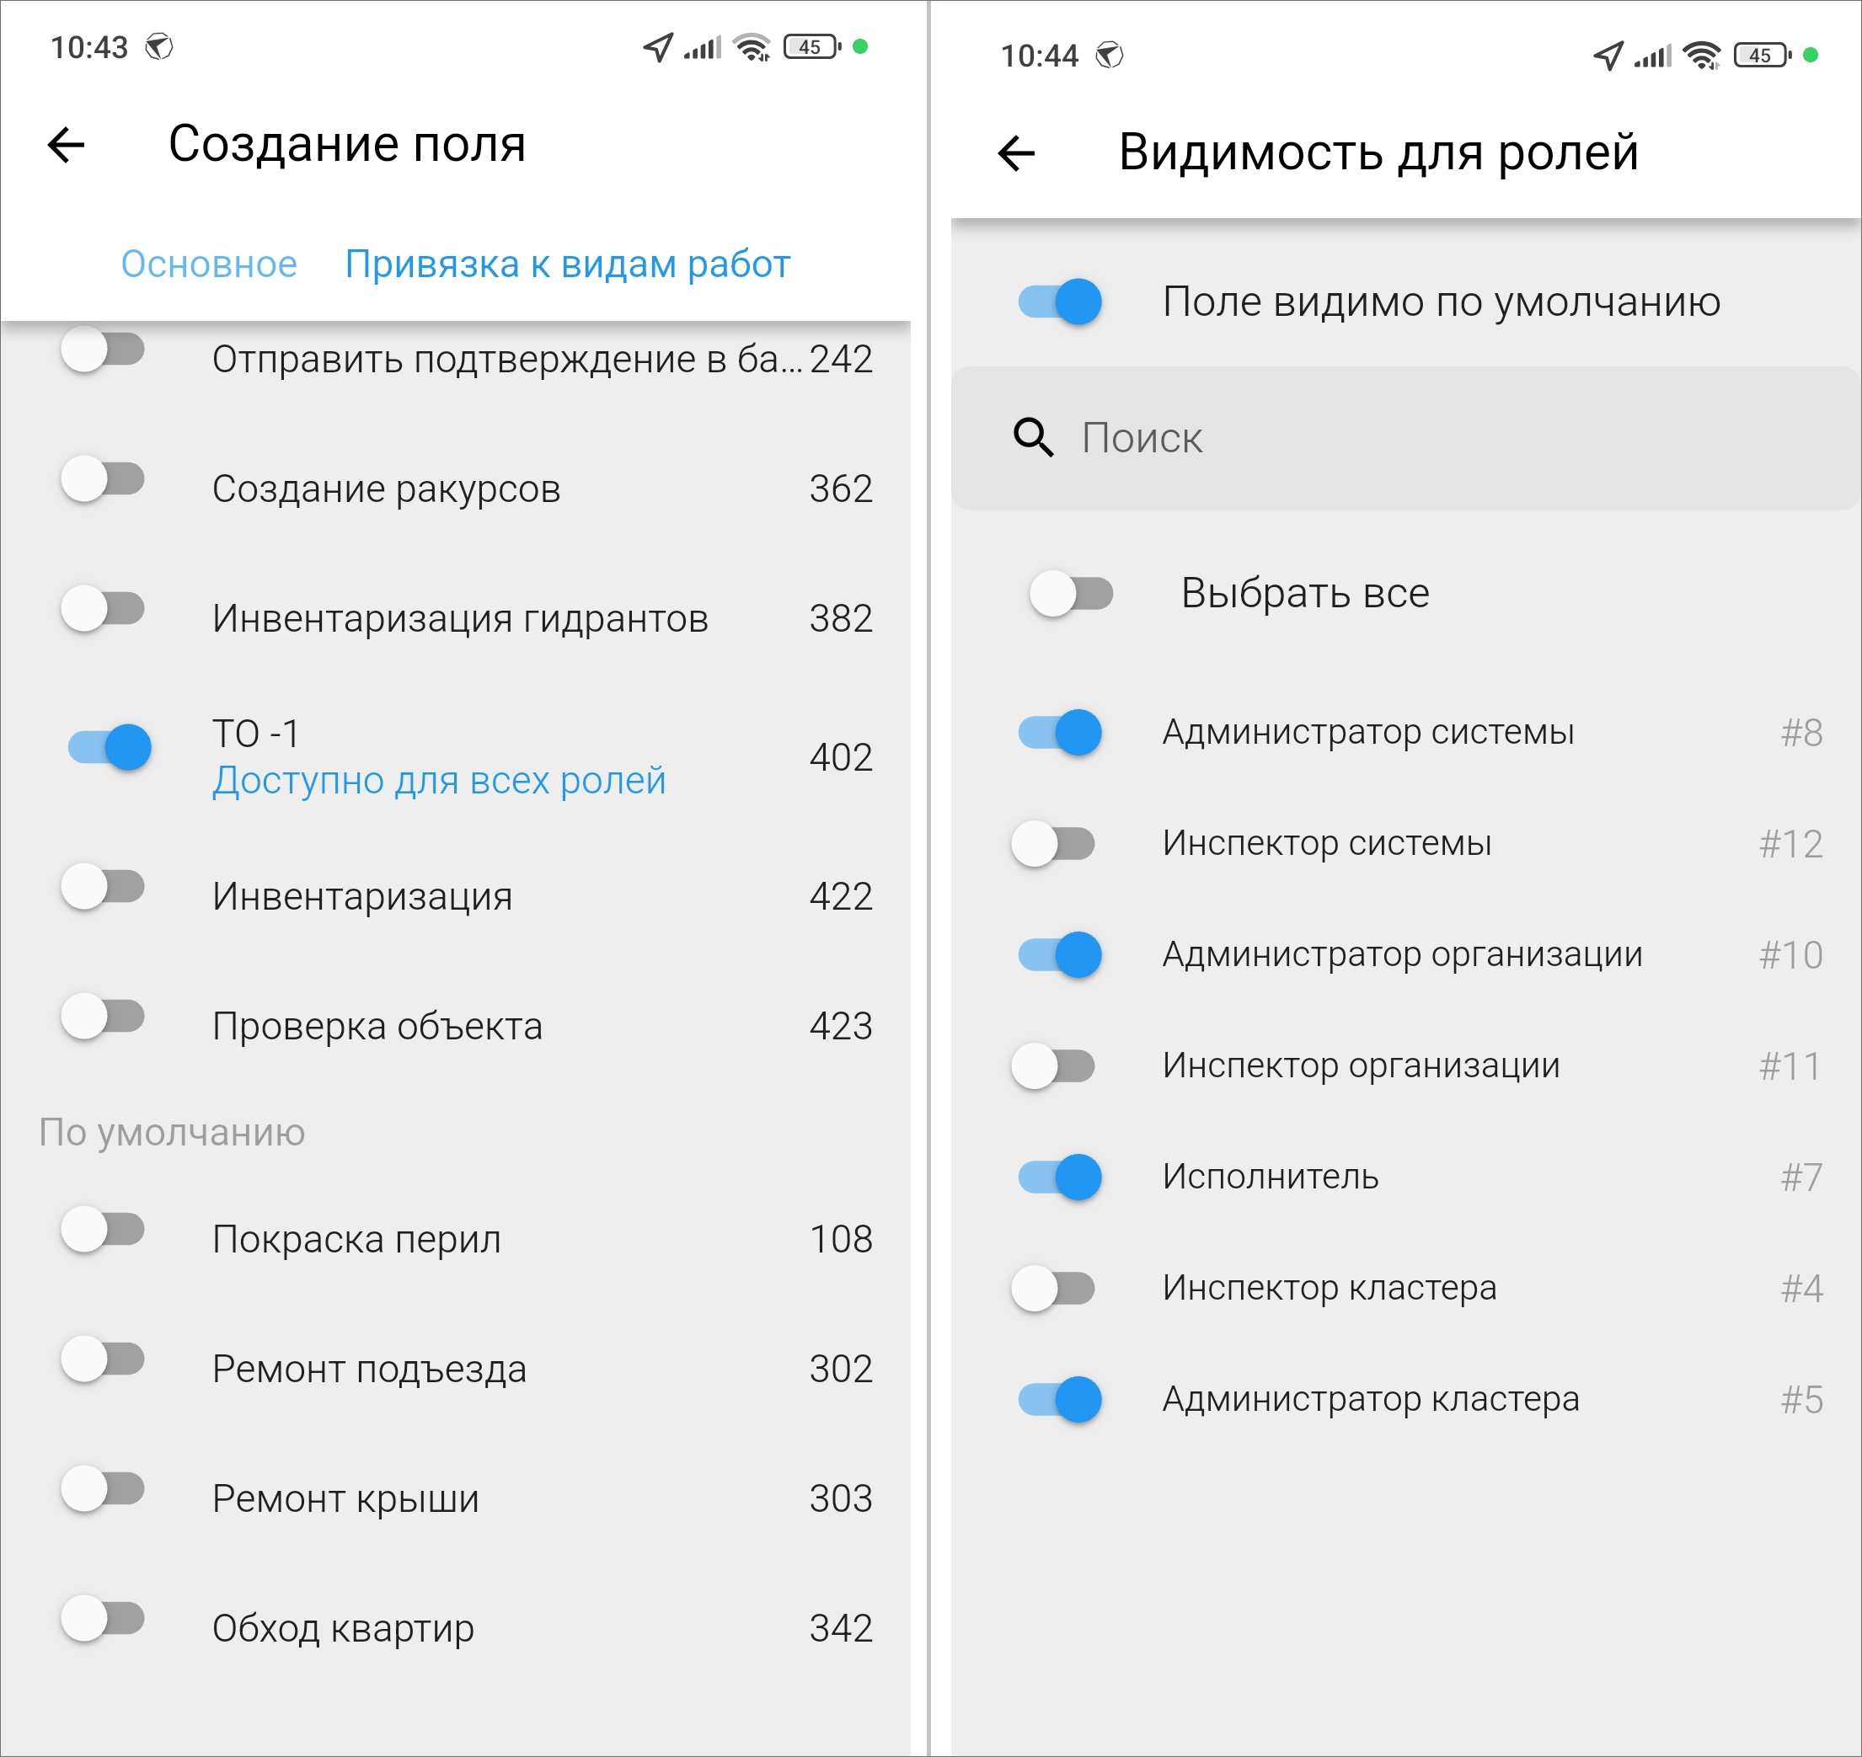Viewport: 1862px width, 1757px height.
Task: Tap the search magnifier icon
Action: (x=1033, y=437)
